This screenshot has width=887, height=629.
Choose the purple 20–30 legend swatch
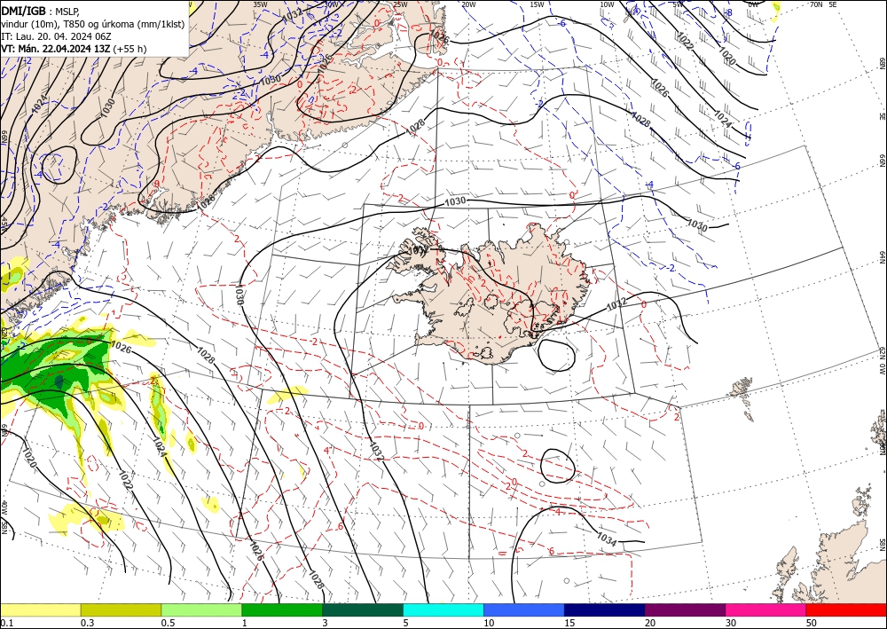[x=685, y=609]
